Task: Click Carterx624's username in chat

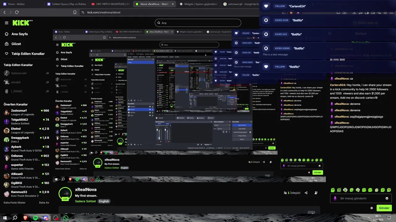Action: point(338,85)
